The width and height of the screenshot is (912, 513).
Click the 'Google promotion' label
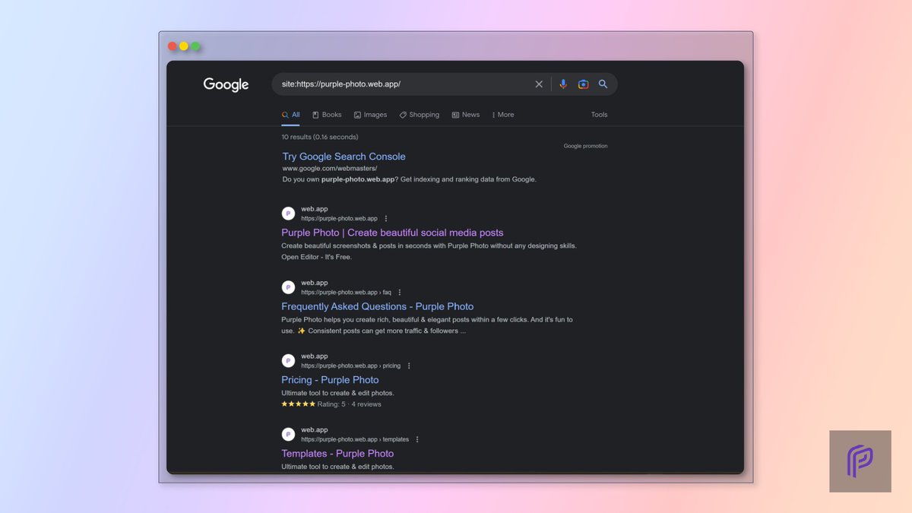[x=585, y=146]
